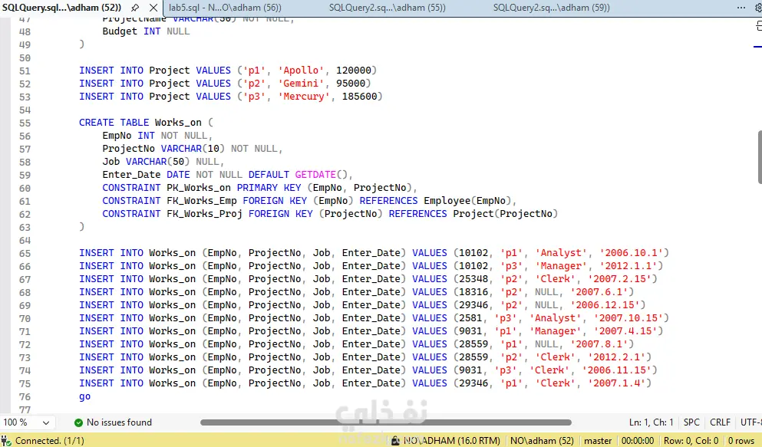This screenshot has height=447, width=762.
Task: Click the 185600 budget value
Action: (360, 97)
